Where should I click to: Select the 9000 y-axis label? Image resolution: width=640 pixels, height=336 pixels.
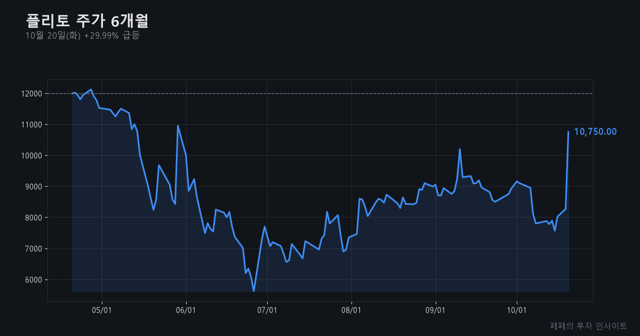(33, 187)
